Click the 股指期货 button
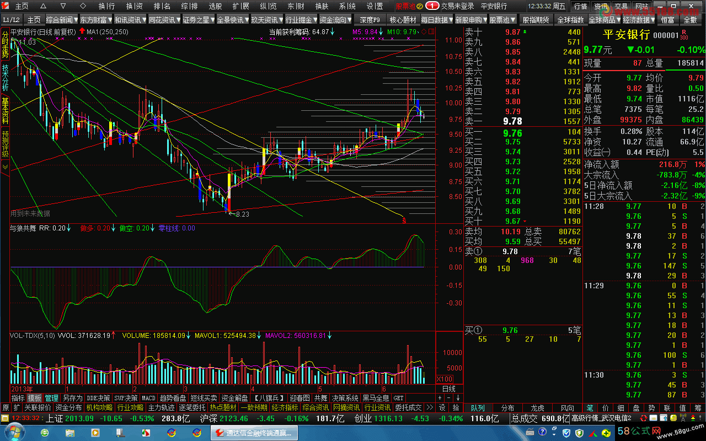The image size is (706, 441). click(536, 20)
